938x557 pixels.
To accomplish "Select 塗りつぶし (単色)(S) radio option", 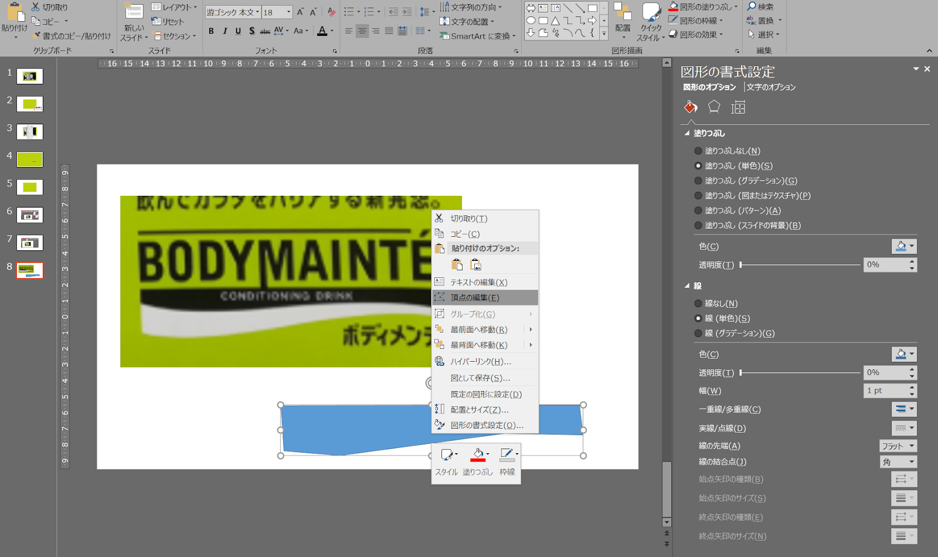I will (733, 166).
